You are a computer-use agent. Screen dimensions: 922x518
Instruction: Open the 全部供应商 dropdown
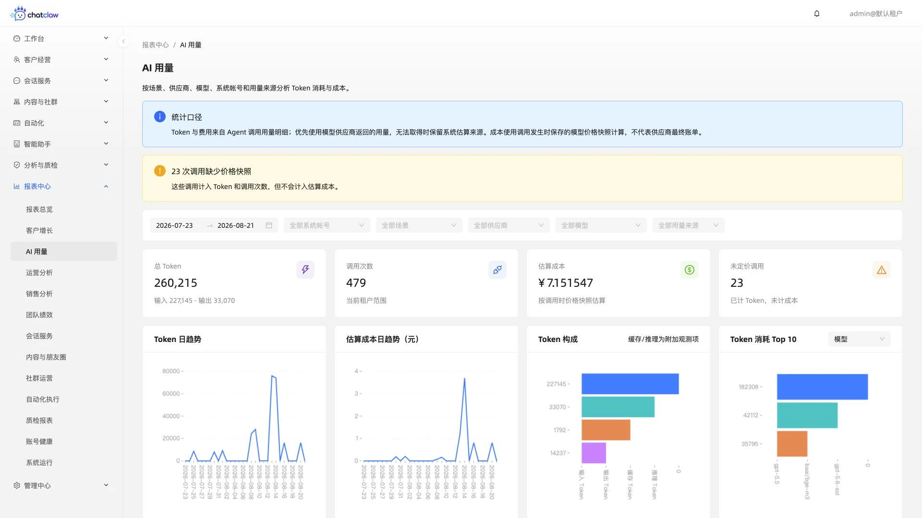[509, 225]
